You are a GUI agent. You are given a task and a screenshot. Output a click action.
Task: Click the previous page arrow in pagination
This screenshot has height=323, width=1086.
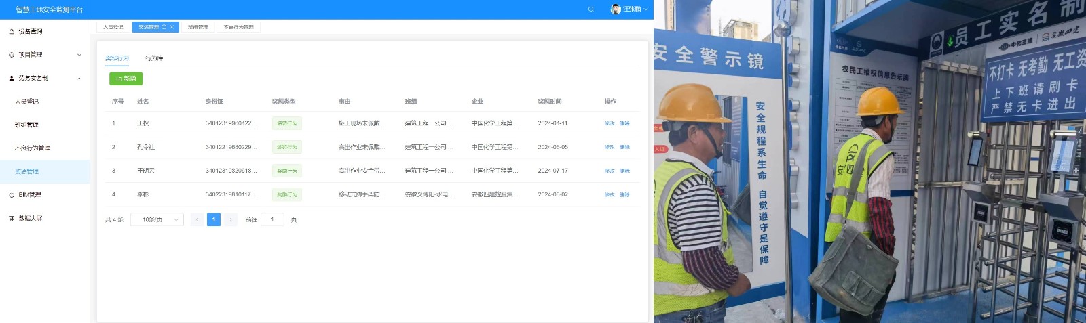[197, 219]
